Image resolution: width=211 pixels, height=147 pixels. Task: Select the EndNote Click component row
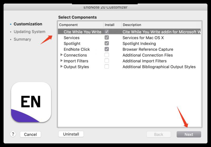(129, 49)
